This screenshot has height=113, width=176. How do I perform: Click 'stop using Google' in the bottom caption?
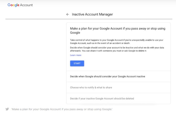(101, 109)
